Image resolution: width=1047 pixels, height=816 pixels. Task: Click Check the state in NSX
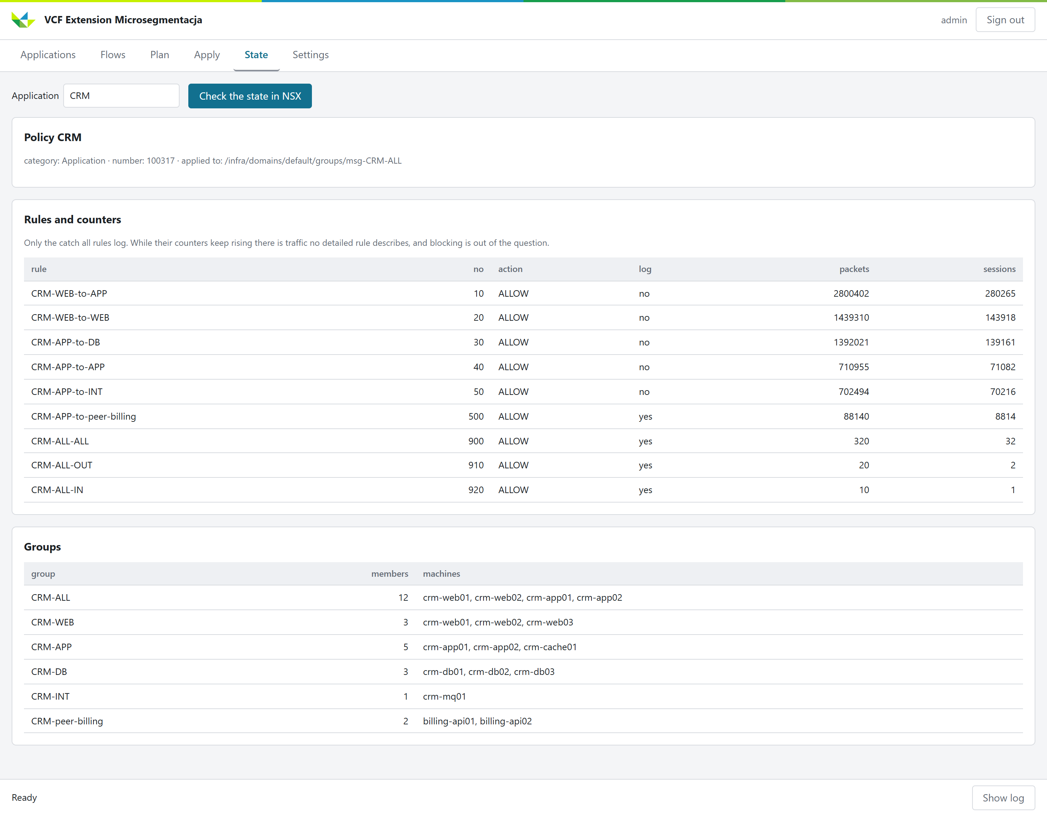tap(250, 96)
